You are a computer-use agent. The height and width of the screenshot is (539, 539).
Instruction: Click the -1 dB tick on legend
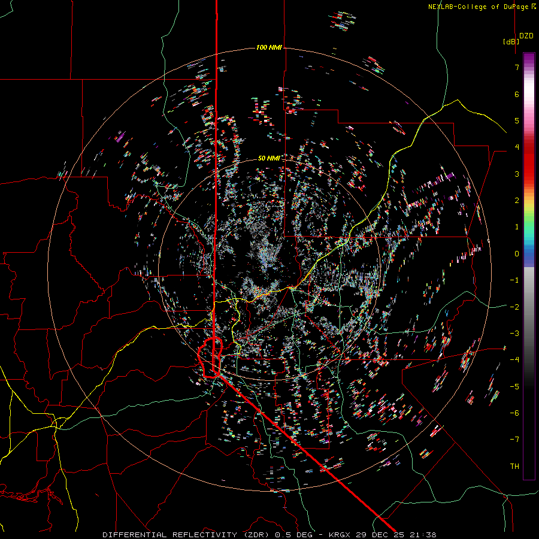(514, 280)
